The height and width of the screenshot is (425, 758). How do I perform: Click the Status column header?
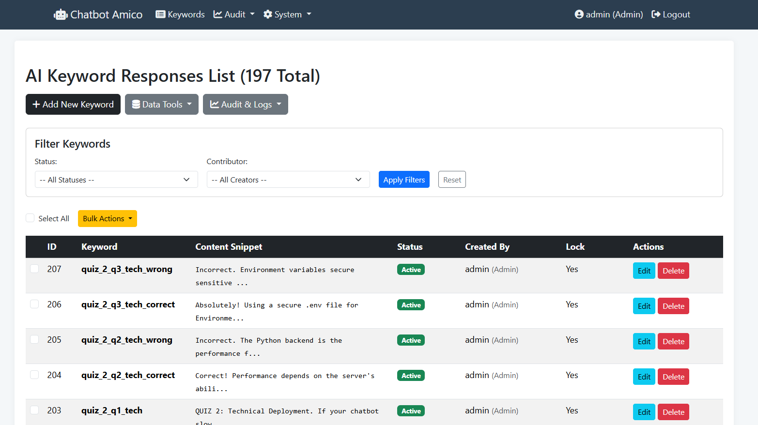tap(410, 247)
